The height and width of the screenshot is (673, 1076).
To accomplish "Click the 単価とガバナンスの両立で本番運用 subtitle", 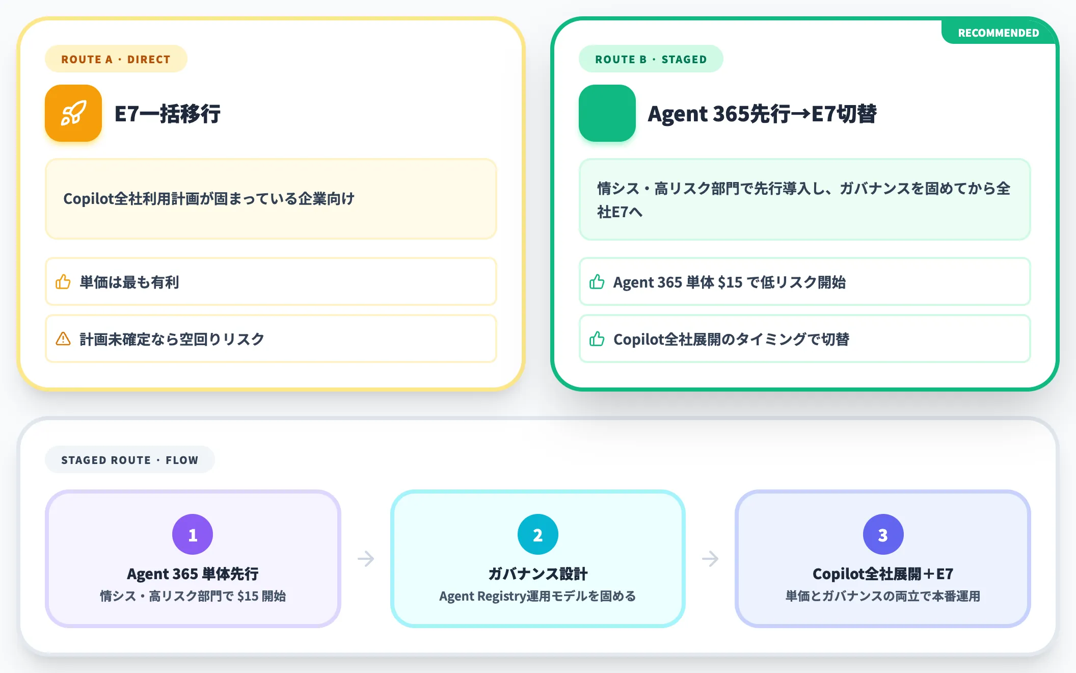I will tap(883, 596).
